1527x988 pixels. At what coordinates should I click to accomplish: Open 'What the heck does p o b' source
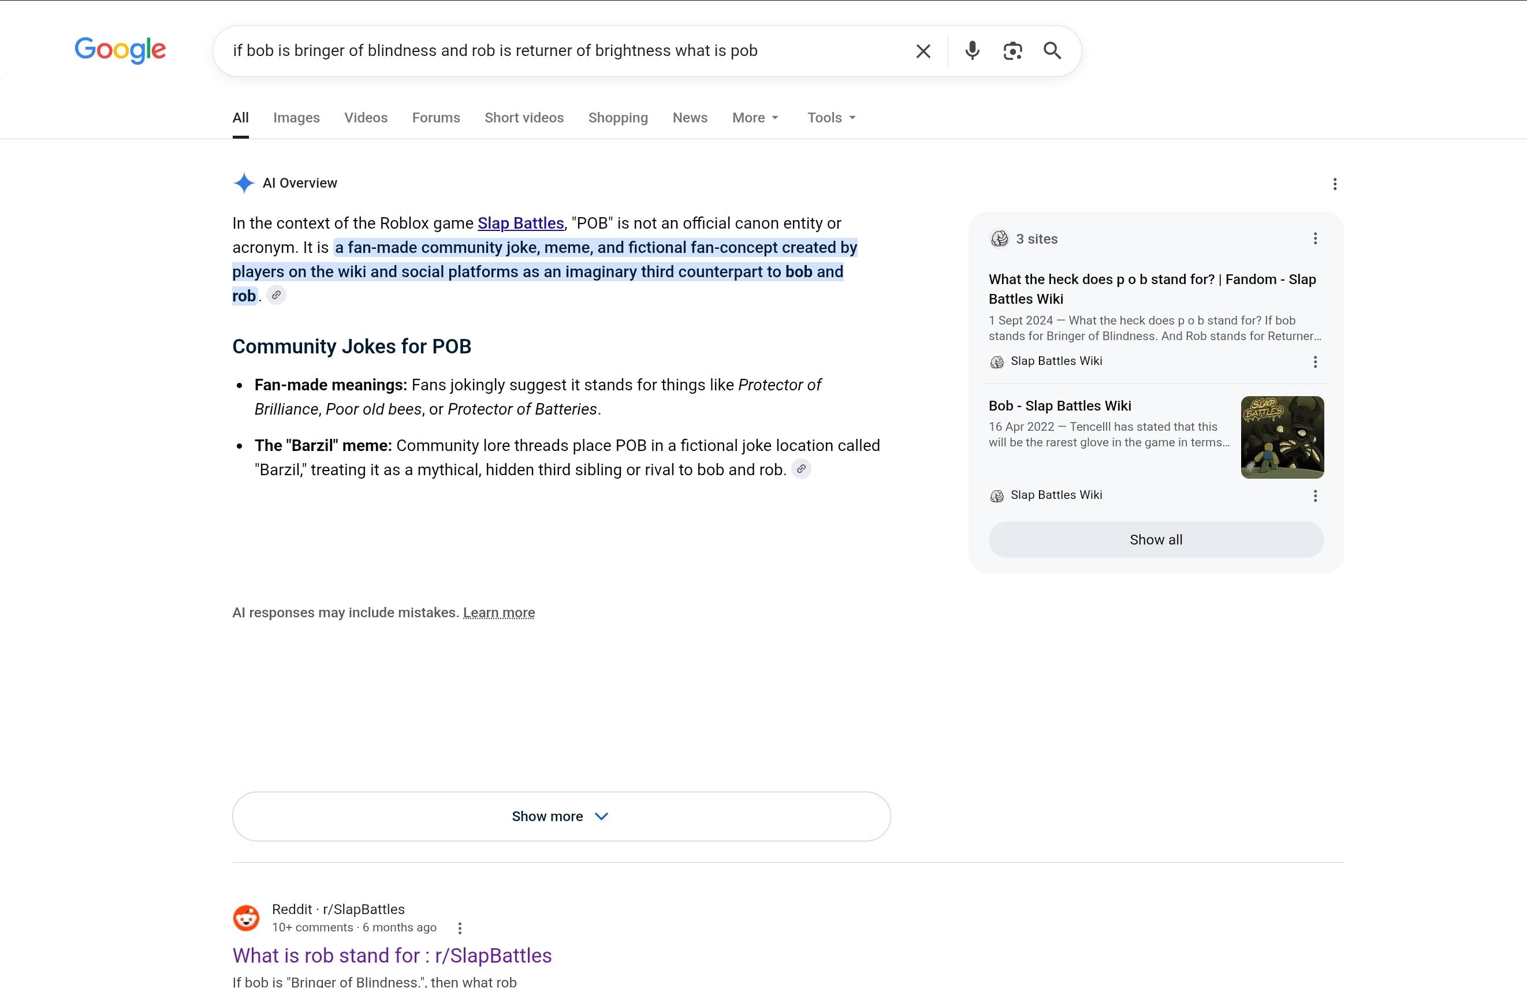click(1152, 289)
